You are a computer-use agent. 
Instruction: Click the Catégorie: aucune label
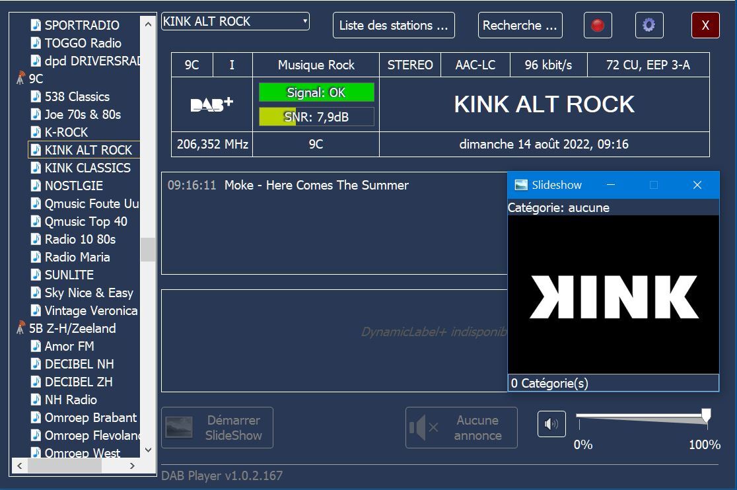[x=559, y=207]
